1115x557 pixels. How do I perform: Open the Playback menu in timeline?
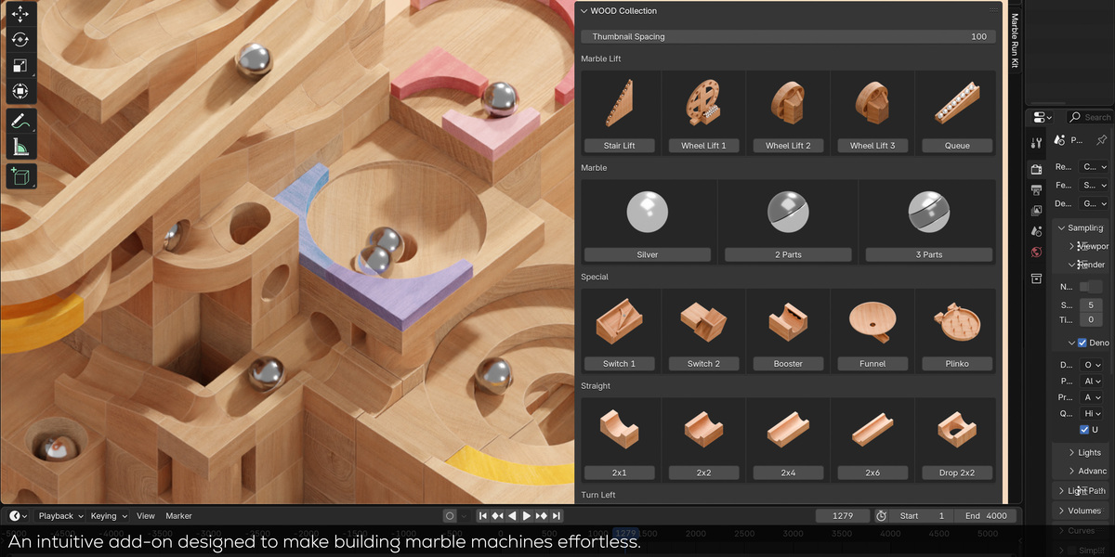point(60,515)
